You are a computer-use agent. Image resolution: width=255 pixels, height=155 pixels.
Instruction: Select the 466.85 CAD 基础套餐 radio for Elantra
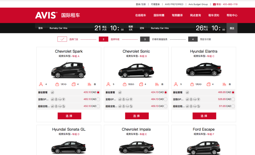point(233,92)
